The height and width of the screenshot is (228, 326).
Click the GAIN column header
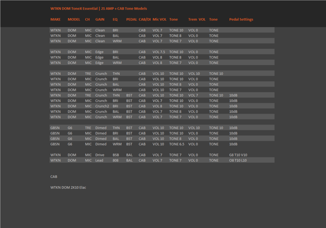100,19
